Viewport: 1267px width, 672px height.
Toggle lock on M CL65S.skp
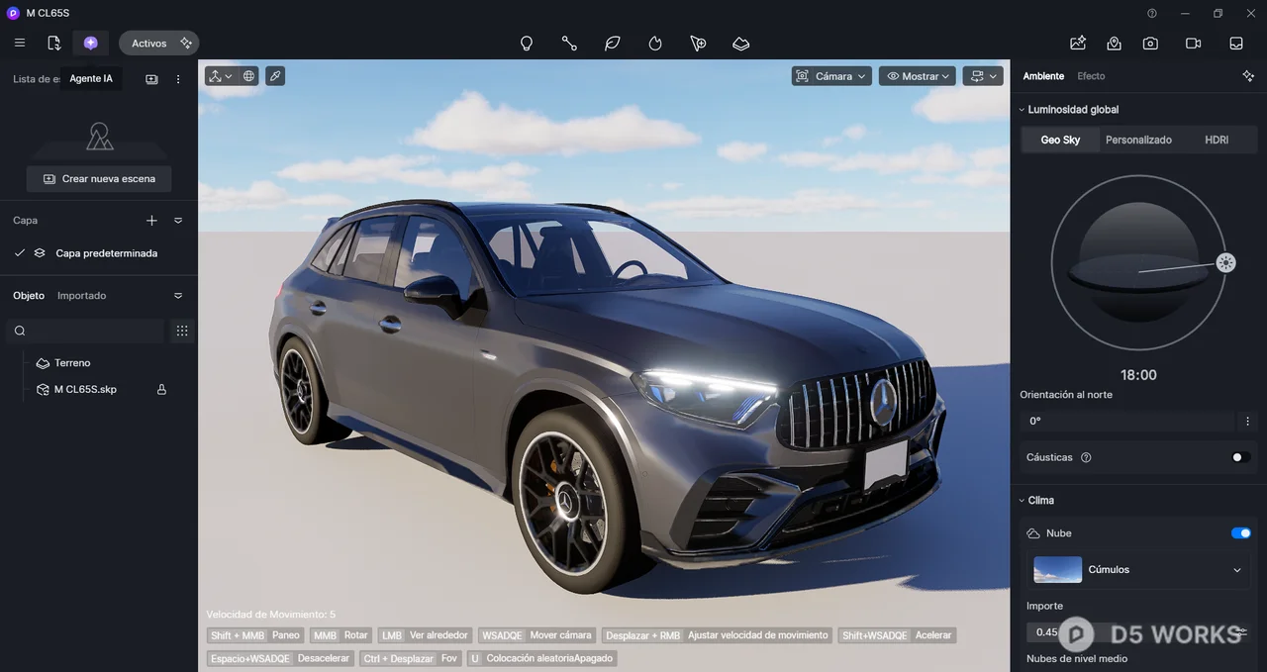click(x=161, y=390)
